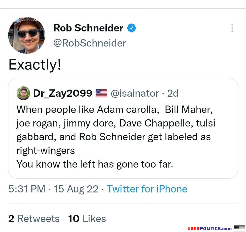Click the 2d timestamp on quoted tweet
The width and height of the screenshot is (246, 232).
point(173,93)
